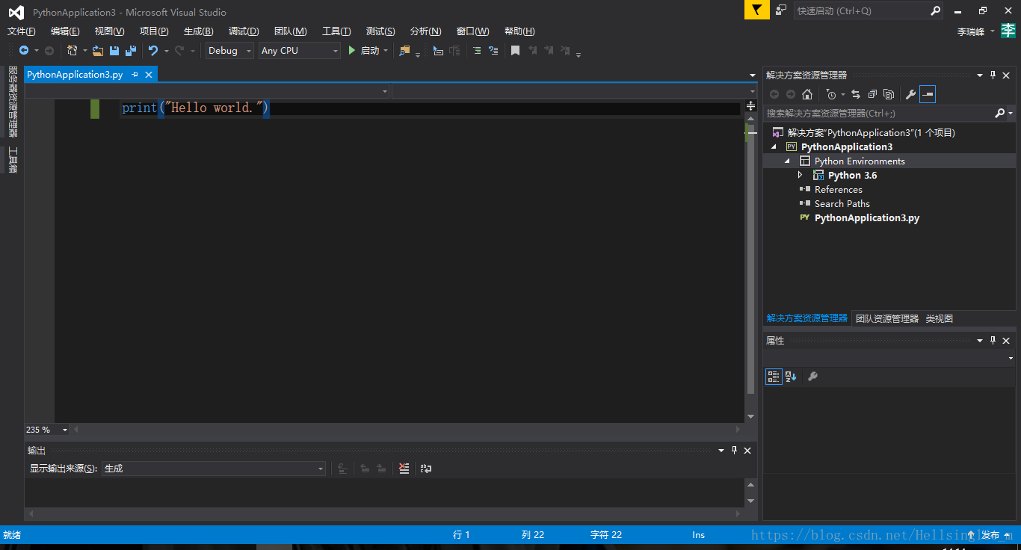Click Show All Files icon

(889, 94)
